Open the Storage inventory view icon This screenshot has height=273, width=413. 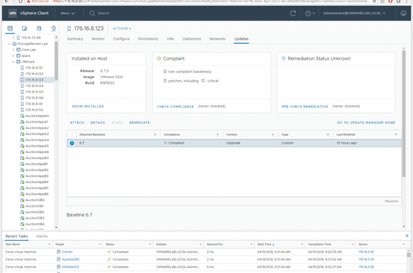click(39, 28)
